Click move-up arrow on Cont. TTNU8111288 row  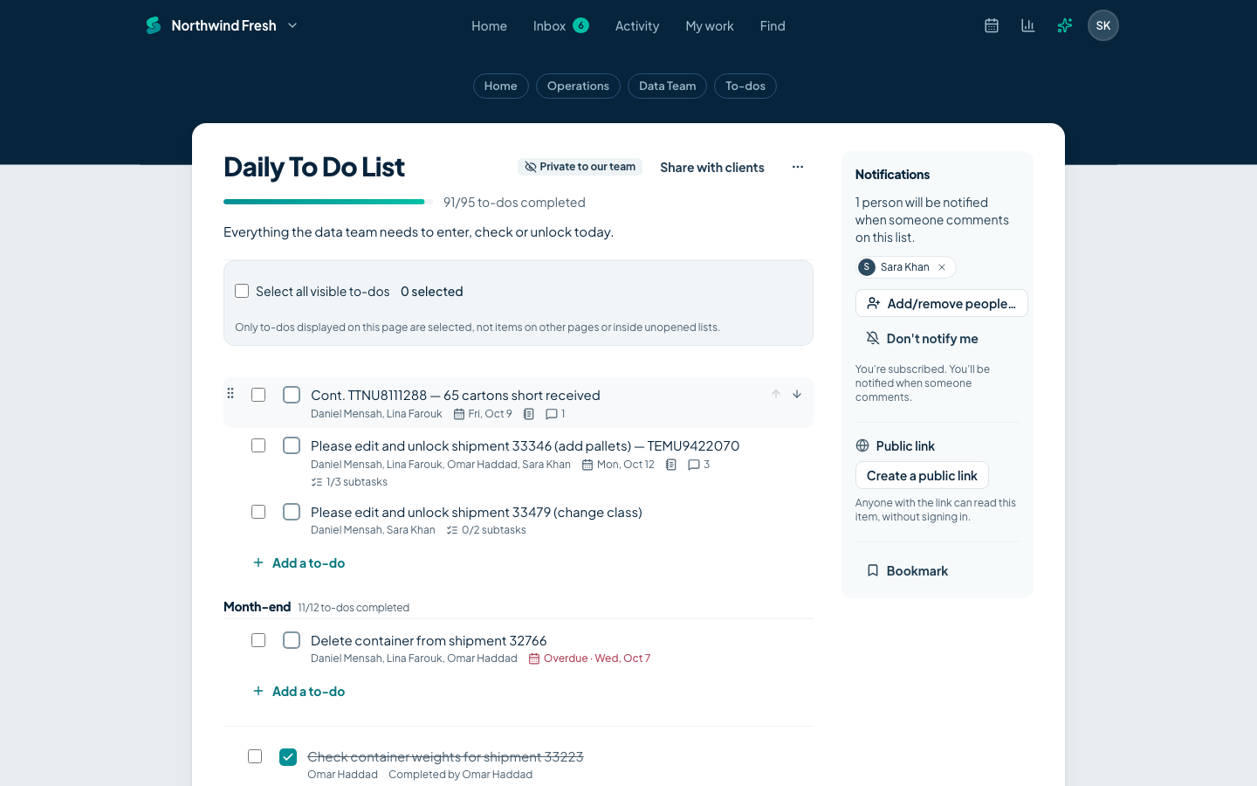click(776, 394)
